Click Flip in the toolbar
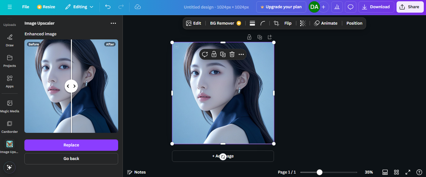Screen dimensions: 426x177 point(288,23)
